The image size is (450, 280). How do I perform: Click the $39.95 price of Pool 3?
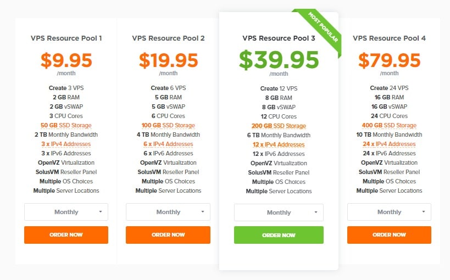point(279,60)
